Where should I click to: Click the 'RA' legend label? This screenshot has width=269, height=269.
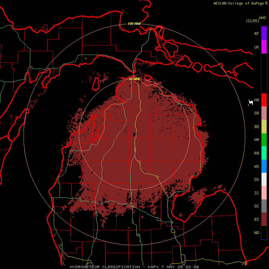256,153
